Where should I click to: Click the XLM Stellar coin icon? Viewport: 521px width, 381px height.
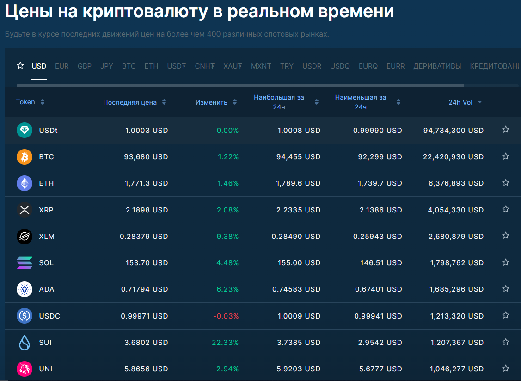coord(24,236)
